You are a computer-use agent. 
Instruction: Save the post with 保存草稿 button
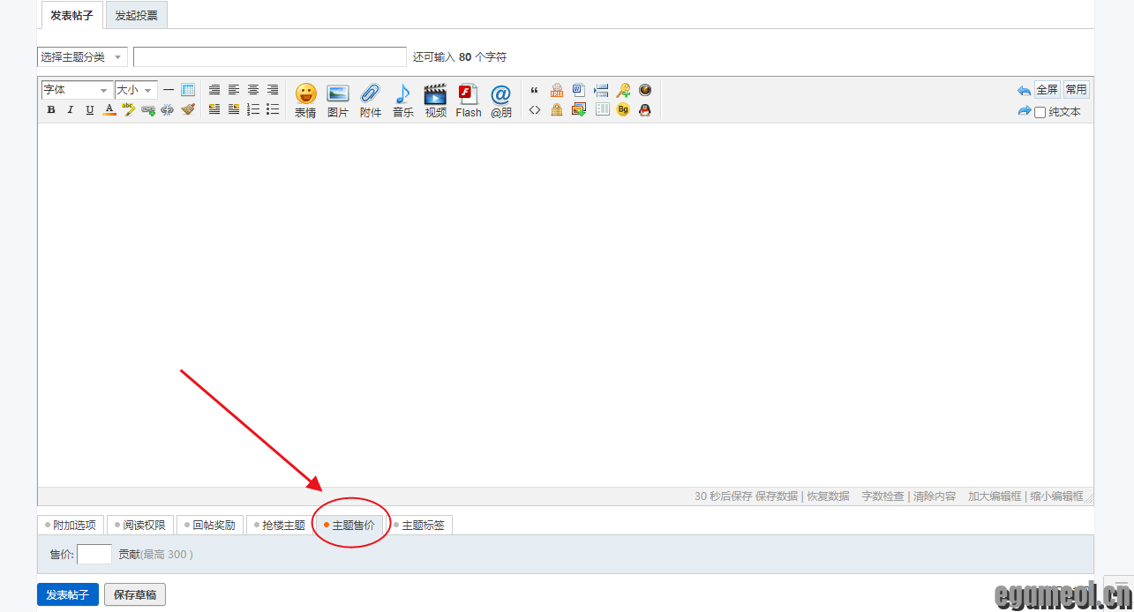[x=135, y=595]
